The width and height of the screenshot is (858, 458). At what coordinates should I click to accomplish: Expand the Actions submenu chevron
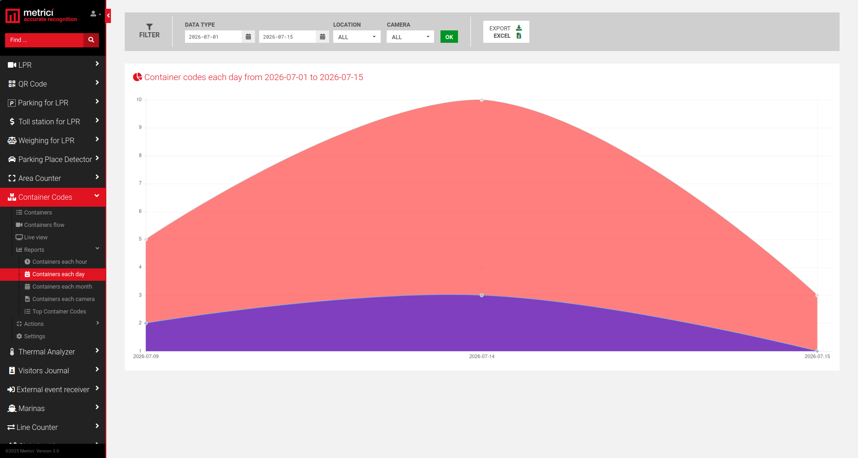(98, 323)
